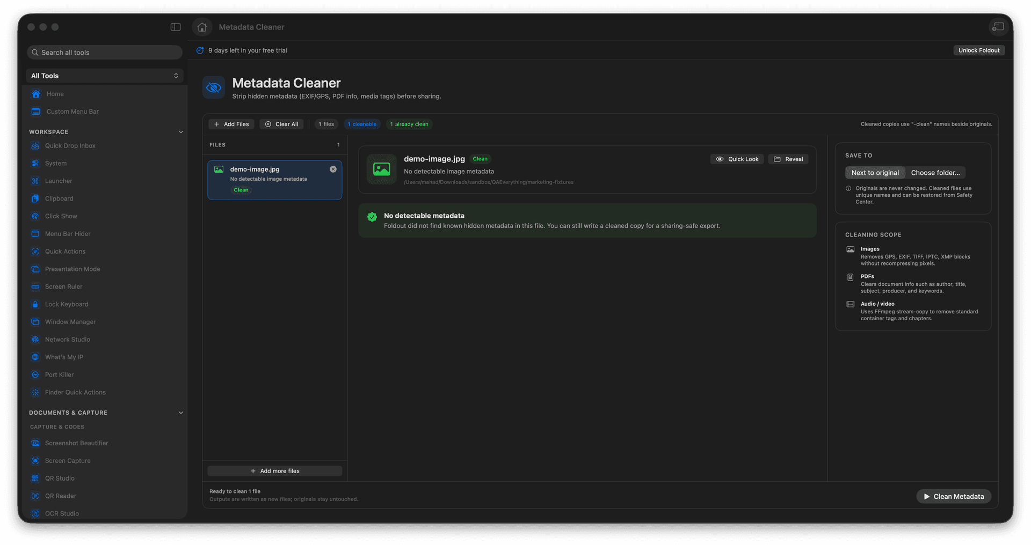The image size is (1031, 545).
Task: Click the Search all tools field
Action: (x=105, y=53)
